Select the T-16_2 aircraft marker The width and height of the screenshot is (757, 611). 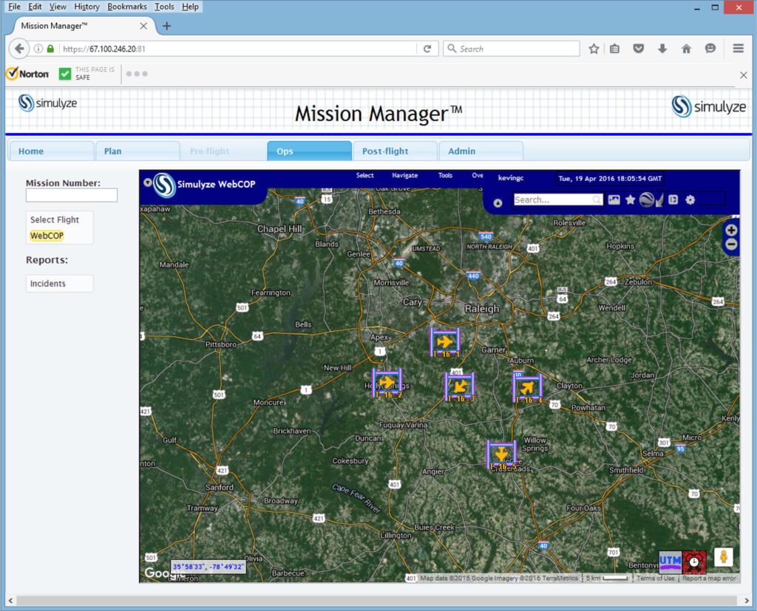(387, 383)
